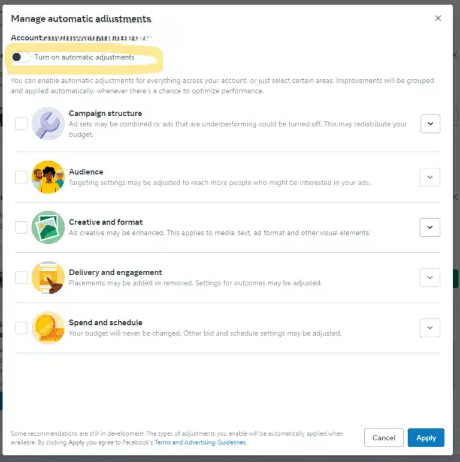Close the Manage automatic adjustments dialog
This screenshot has width=460, height=462.
(x=438, y=18)
